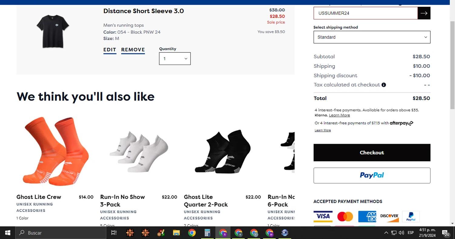The width and height of the screenshot is (455, 239).
Task: Open the volume control in system tray
Action: (x=402, y=233)
